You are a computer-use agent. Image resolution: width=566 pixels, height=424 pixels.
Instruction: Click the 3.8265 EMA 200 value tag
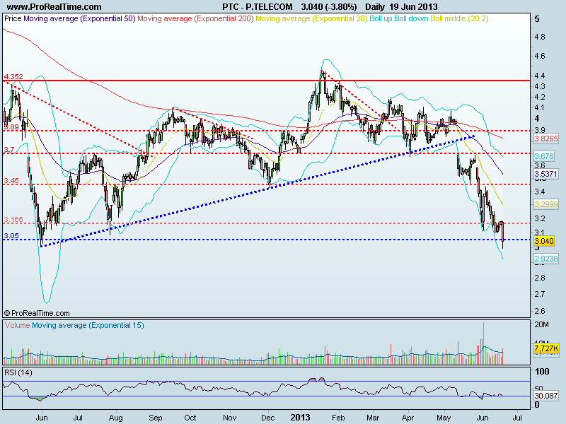coord(545,139)
